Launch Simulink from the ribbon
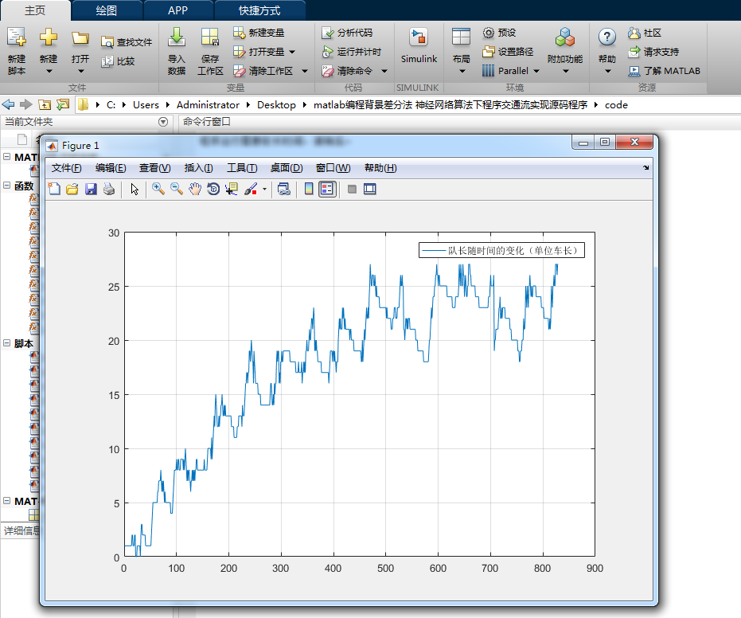Viewport: 741px width, 618px height. coord(419,45)
